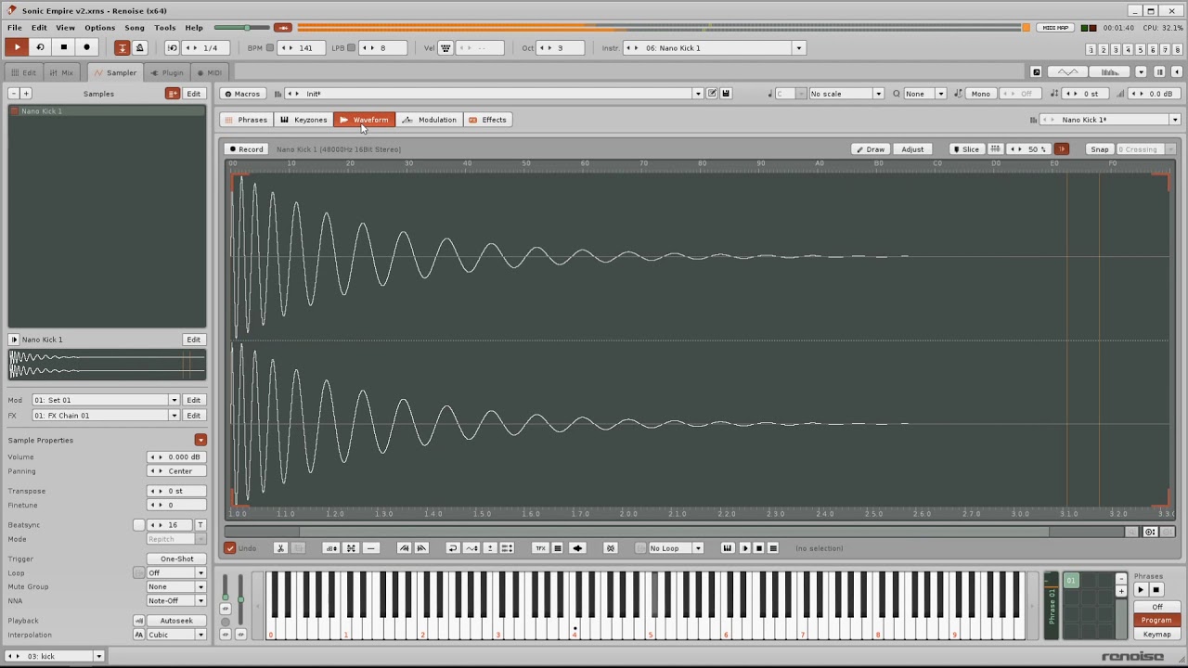Add a new sample with plus button

pos(26,94)
